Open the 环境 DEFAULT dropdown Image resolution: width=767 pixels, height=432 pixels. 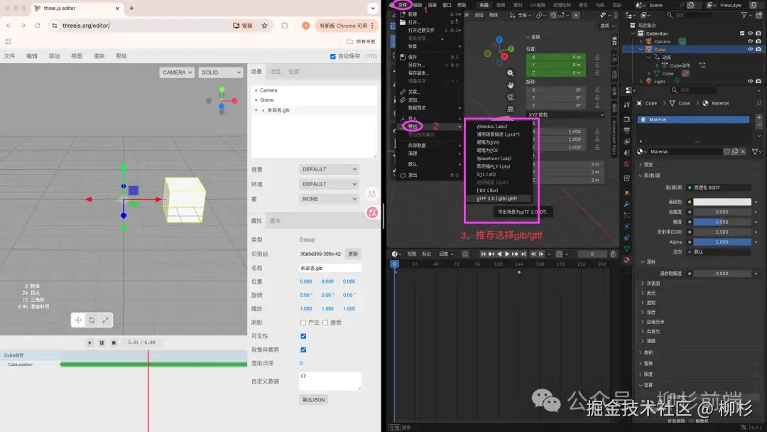[x=329, y=184]
